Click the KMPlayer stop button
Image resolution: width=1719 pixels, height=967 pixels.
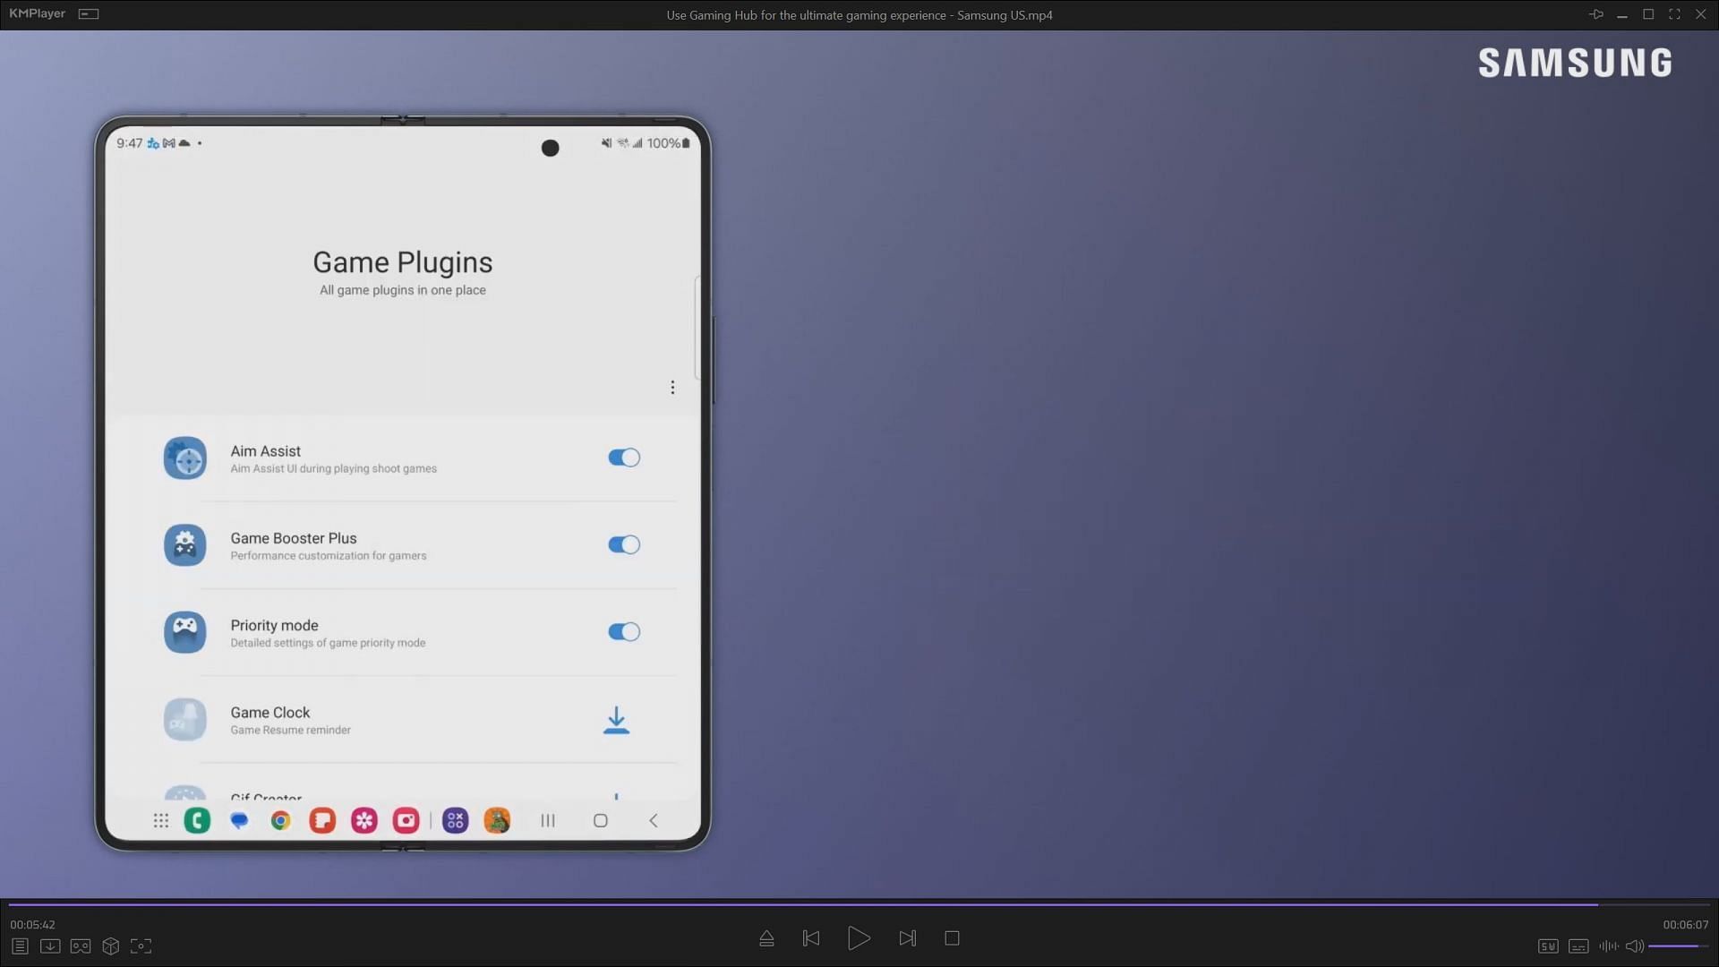[x=954, y=937]
